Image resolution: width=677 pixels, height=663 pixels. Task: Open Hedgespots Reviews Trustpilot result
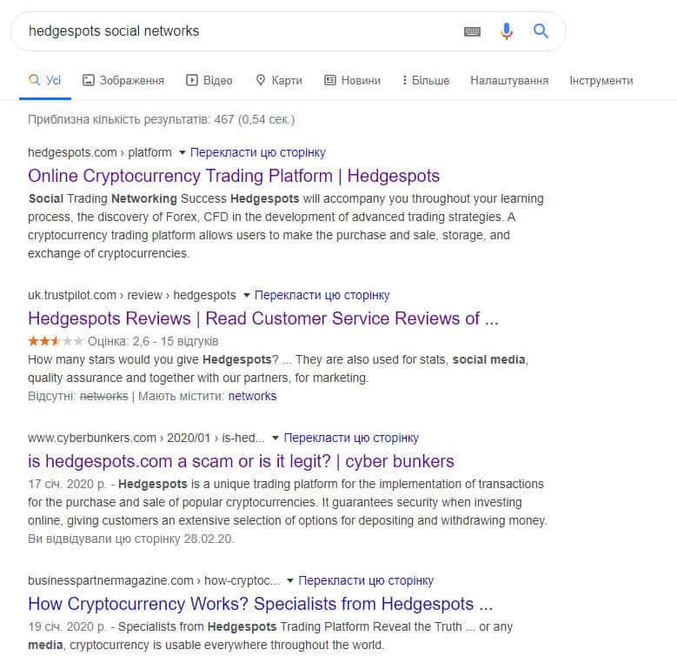[263, 318]
